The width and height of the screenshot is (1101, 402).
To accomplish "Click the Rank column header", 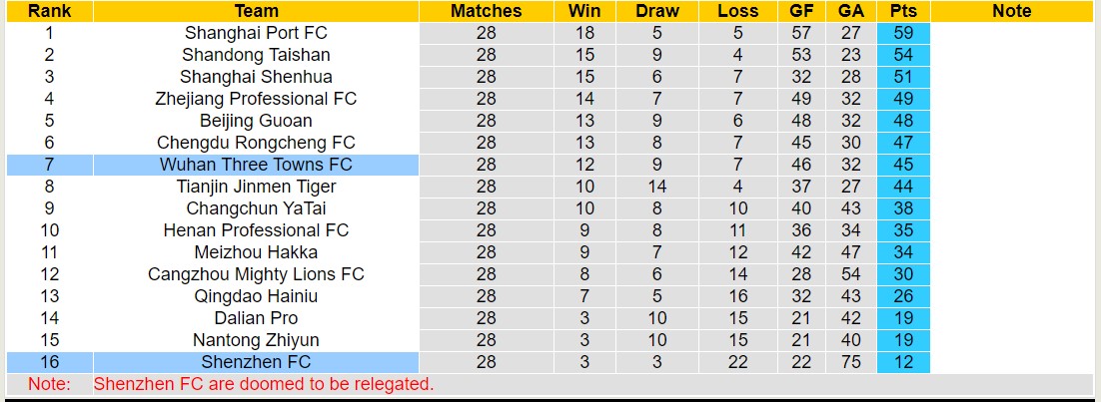I will pyautogui.click(x=49, y=11).
